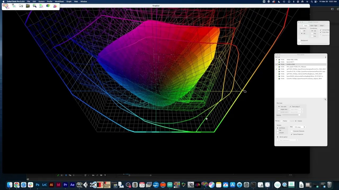Launch Lightroom Classic from the Dock

click(44, 185)
